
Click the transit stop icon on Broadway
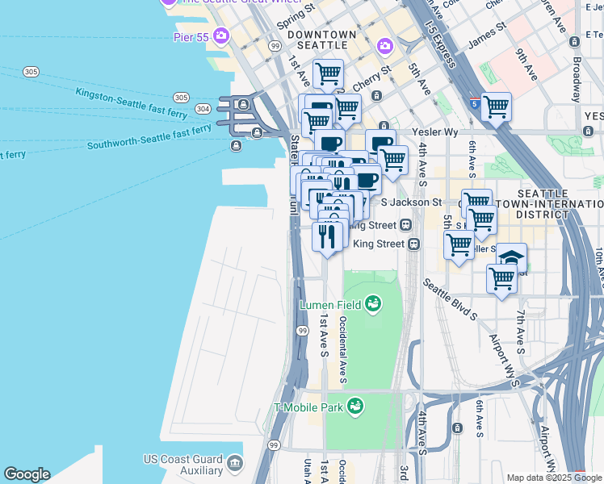(x=574, y=41)
